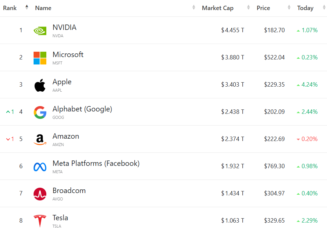Screen dimensions: 327x233
Task: Sort by Today percentage change
Action: [305, 8]
